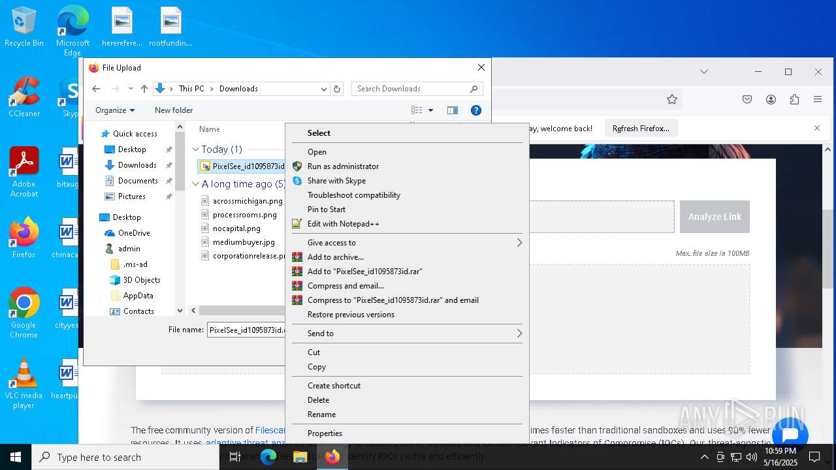
Task: Open rootfunding image file on desktop
Action: (170, 27)
